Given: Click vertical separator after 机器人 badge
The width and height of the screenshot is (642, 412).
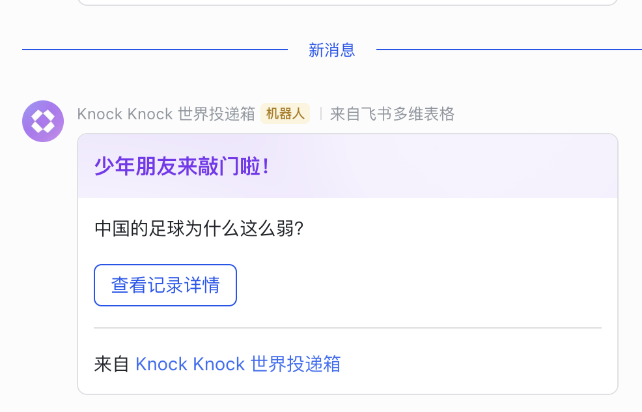Looking at the screenshot, I should 320,113.
